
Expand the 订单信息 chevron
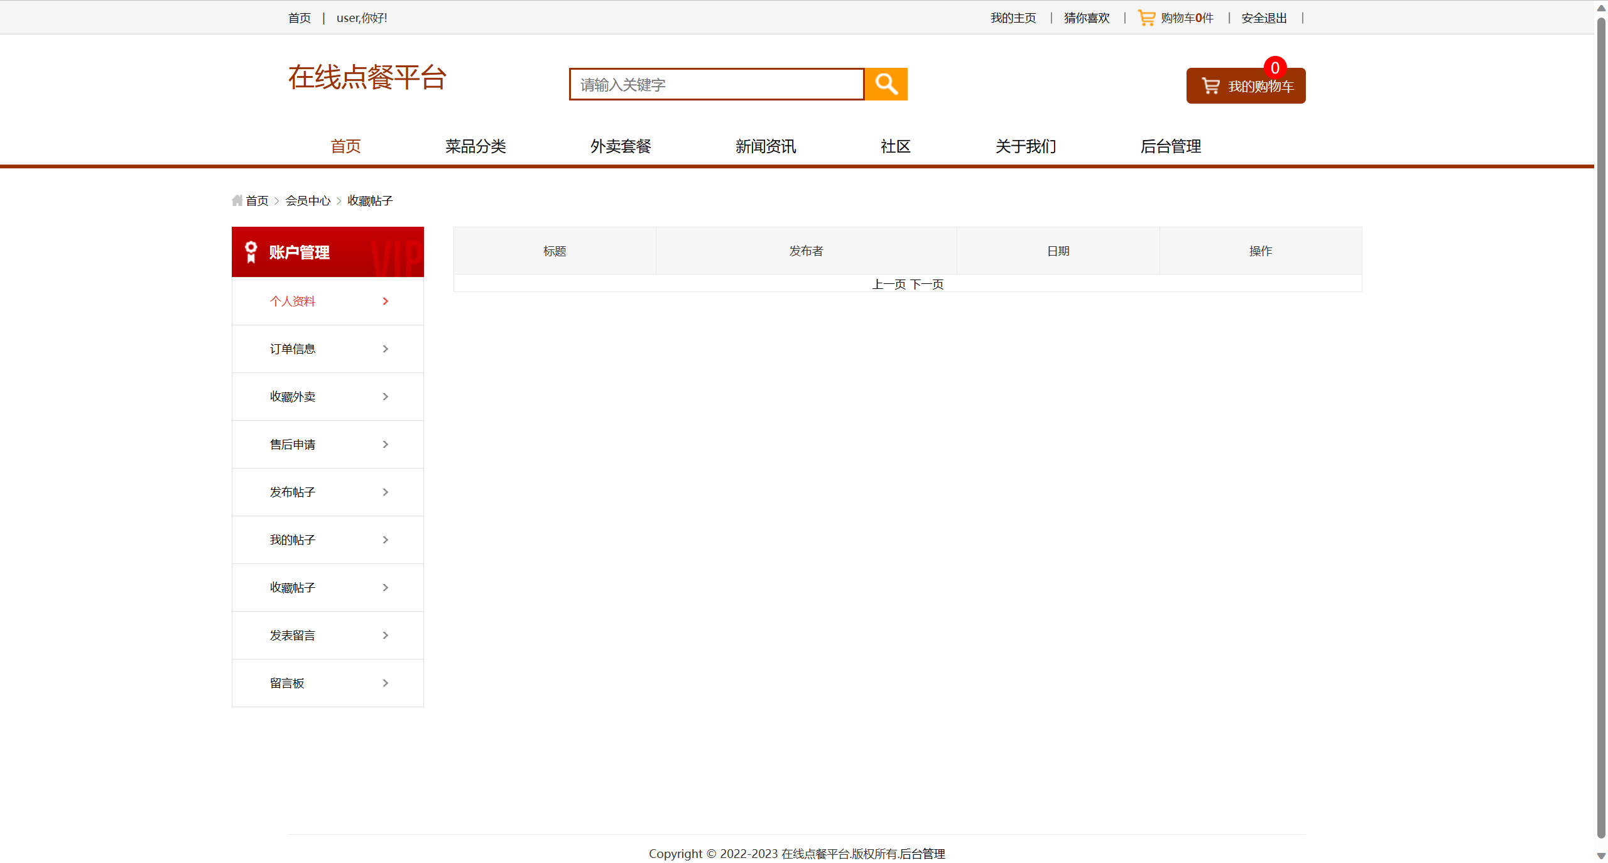[x=385, y=349]
